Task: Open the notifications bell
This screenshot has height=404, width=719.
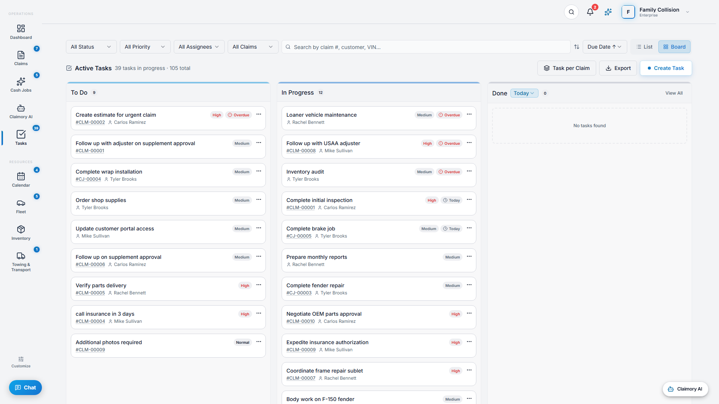Action: point(590,12)
